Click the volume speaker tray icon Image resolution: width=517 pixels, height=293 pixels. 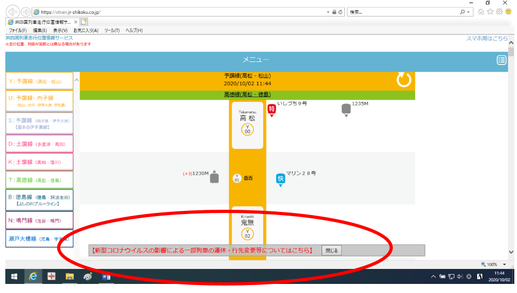[x=460, y=276]
